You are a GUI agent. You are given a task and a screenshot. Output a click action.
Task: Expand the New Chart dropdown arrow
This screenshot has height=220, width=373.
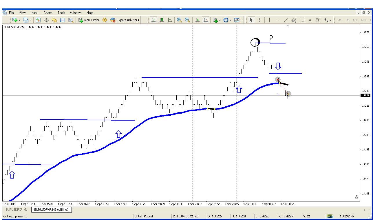point(19,20)
